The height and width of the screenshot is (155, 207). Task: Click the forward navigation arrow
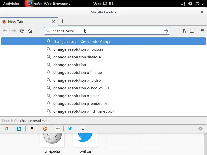click(x=14, y=31)
